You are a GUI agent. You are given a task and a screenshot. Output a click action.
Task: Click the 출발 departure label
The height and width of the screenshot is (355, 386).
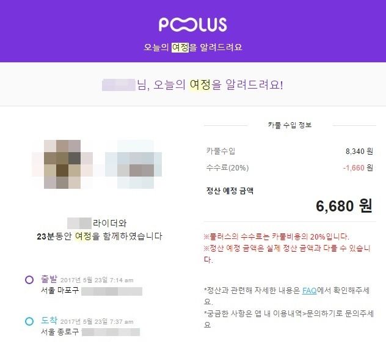coord(49,279)
